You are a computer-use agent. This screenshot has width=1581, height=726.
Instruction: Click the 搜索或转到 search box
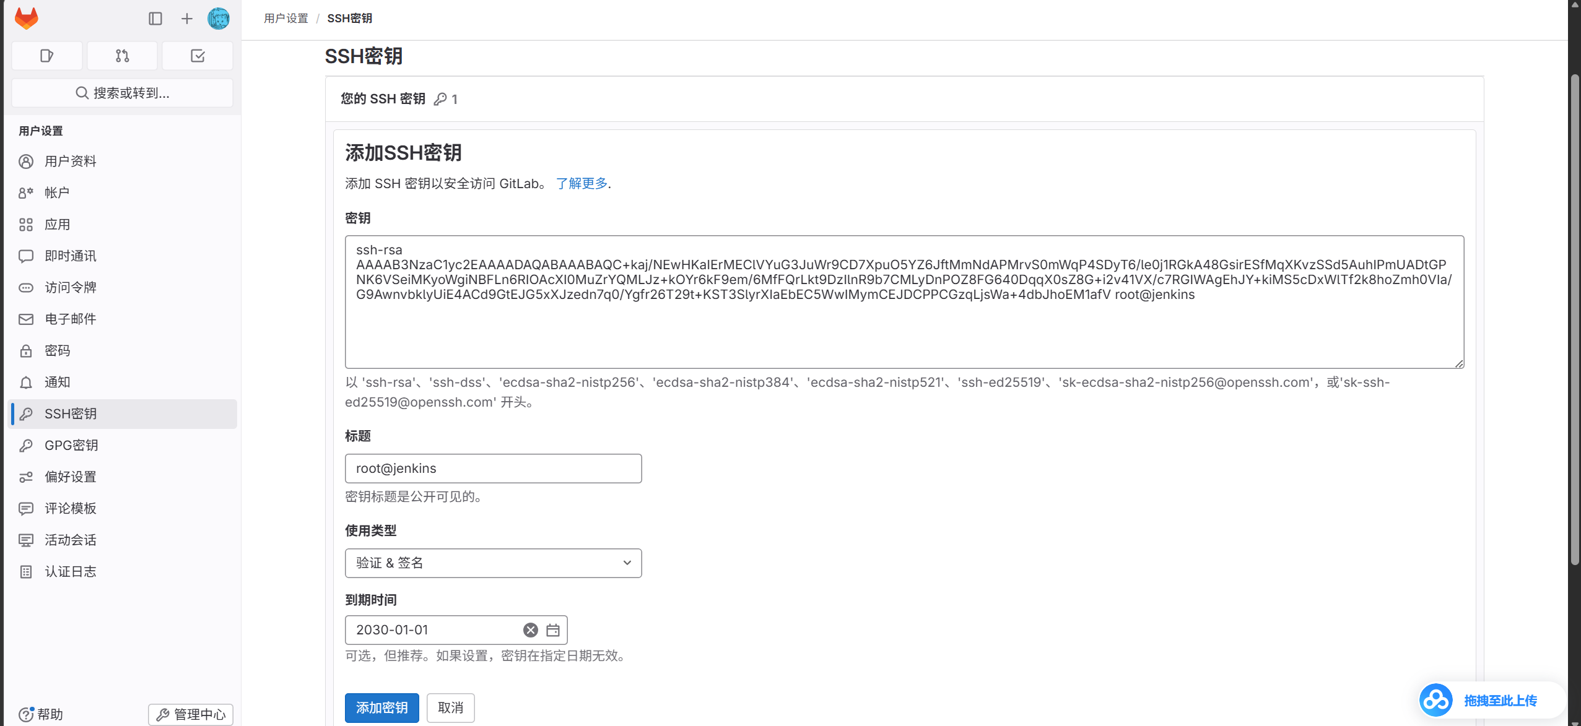pyautogui.click(x=123, y=93)
